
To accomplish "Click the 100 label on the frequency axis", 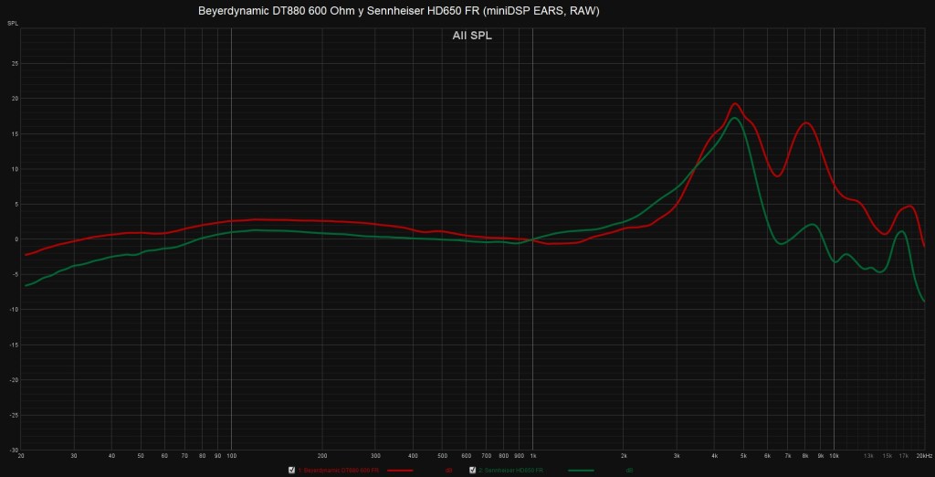I will point(231,455).
